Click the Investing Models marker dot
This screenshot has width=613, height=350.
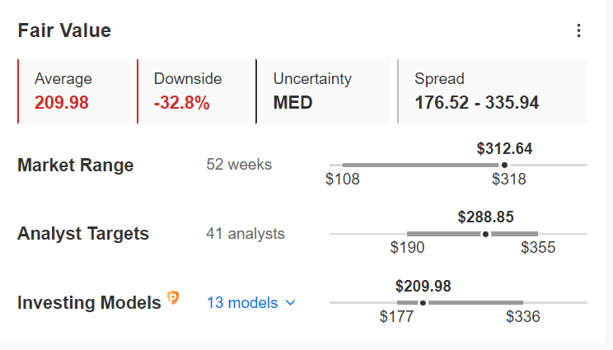423,303
